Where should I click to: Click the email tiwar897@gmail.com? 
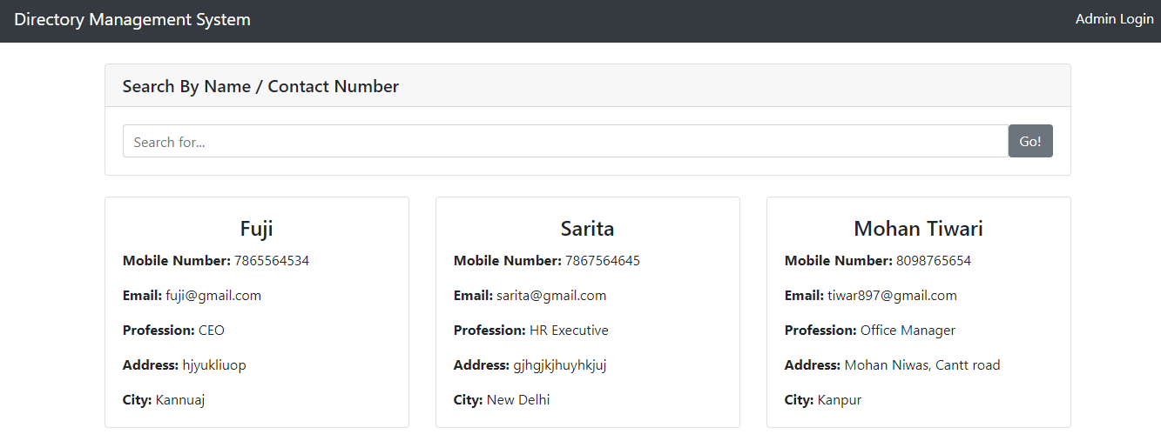pos(892,296)
